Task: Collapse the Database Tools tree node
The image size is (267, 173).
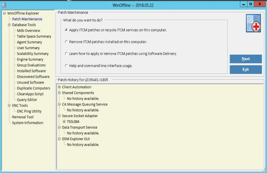Action: 9,25
